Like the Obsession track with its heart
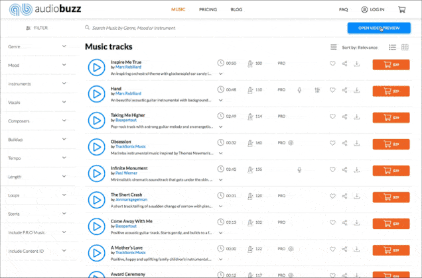This screenshot has width=422, height=278. point(332,143)
